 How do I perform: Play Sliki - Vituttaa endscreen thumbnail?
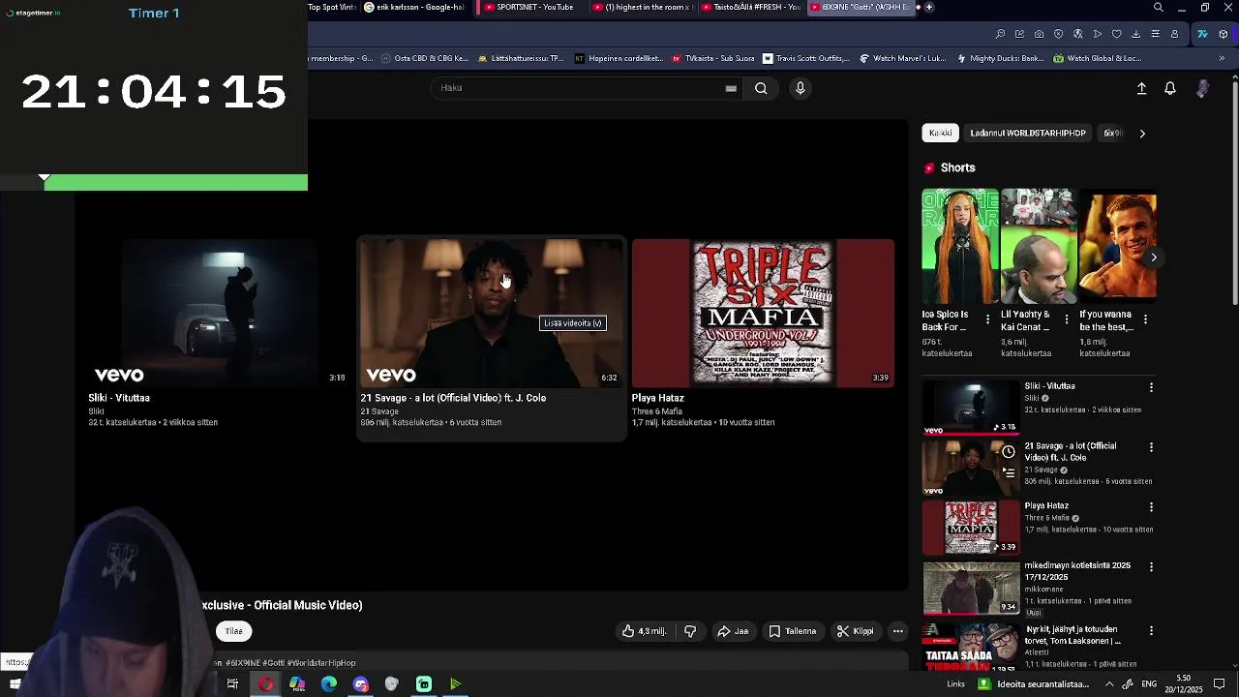point(218,313)
